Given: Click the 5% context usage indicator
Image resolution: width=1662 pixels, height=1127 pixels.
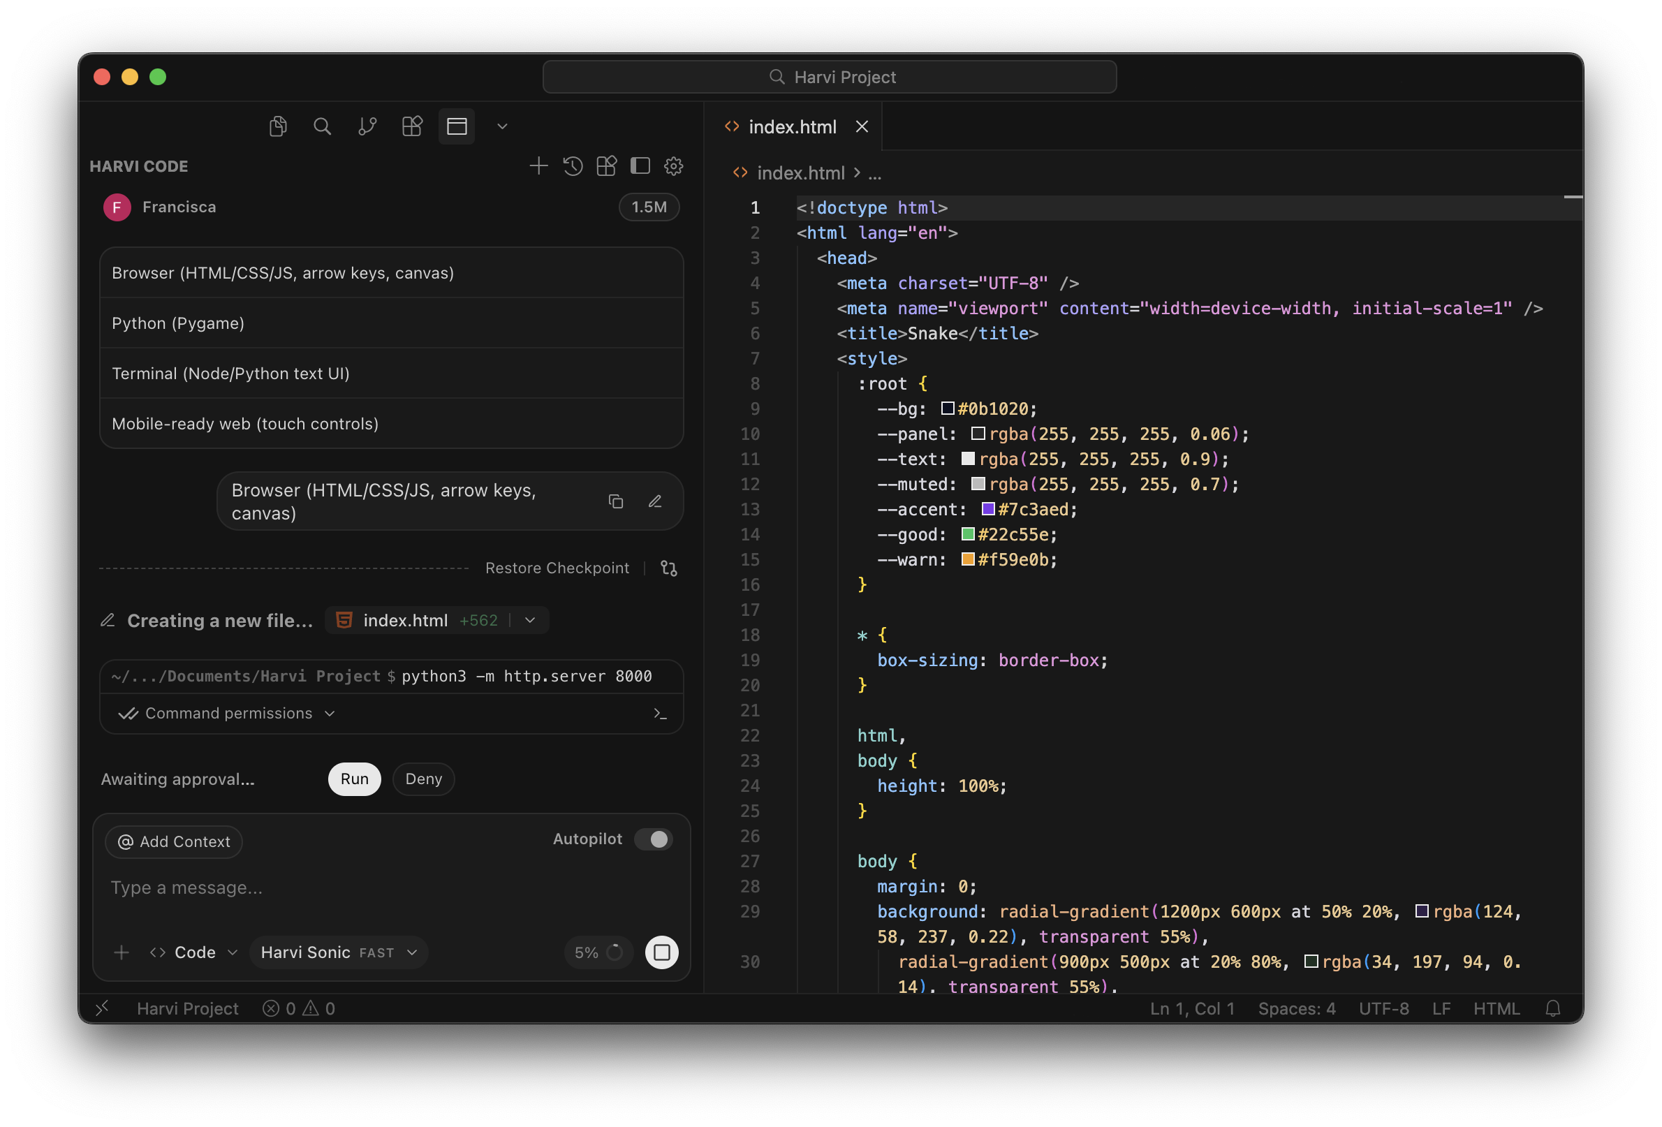Looking at the screenshot, I should [x=598, y=952].
